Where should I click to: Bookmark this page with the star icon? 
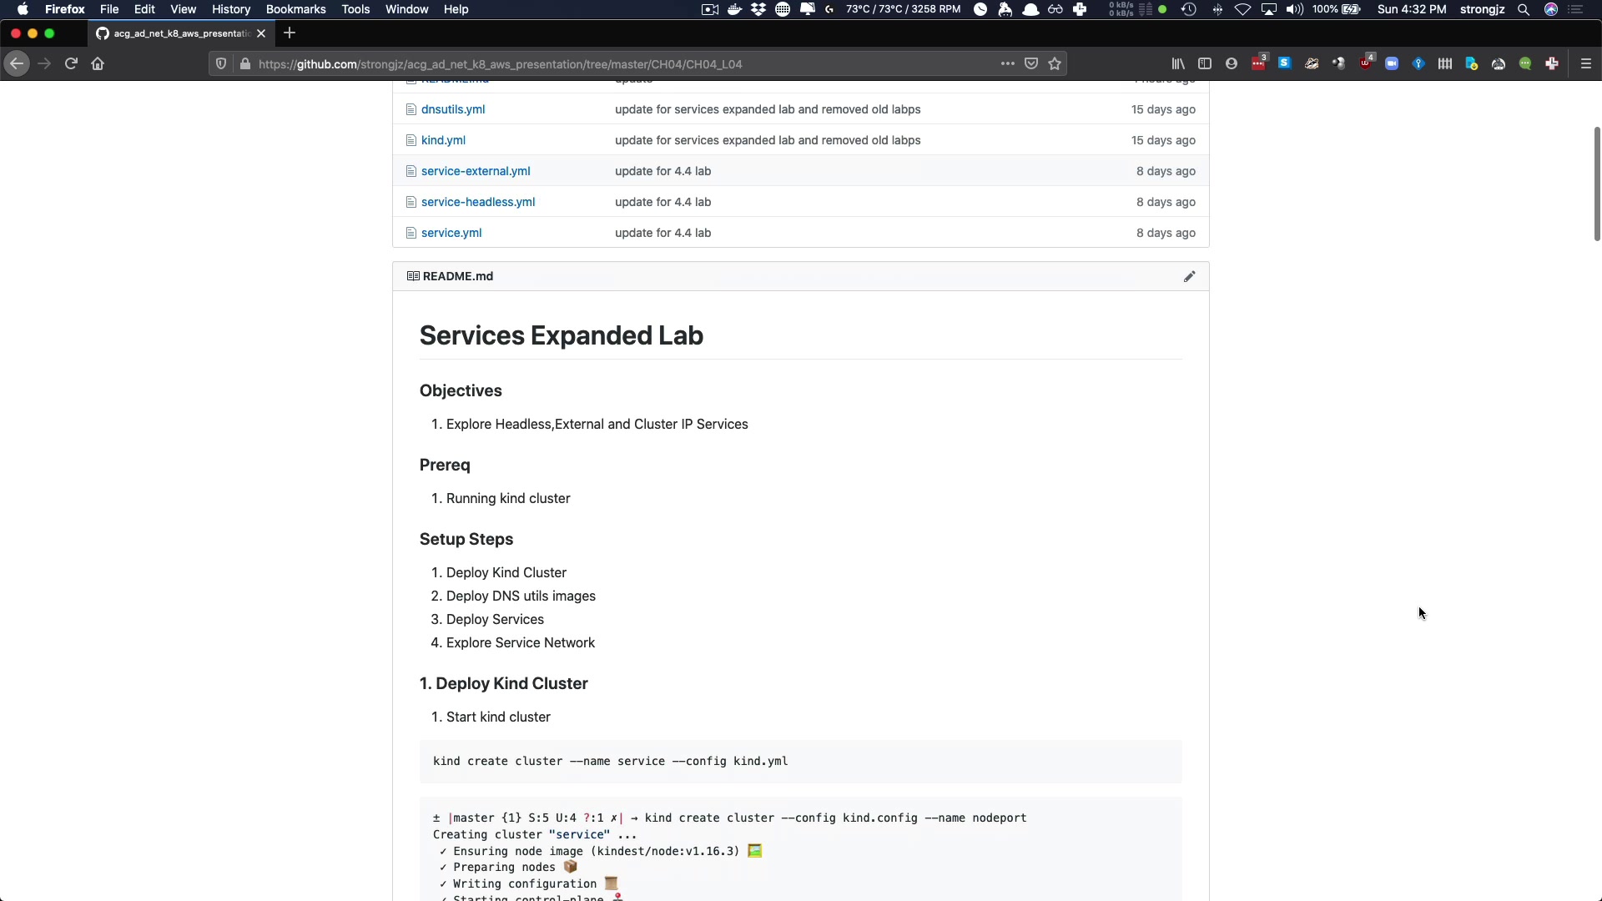tap(1055, 64)
